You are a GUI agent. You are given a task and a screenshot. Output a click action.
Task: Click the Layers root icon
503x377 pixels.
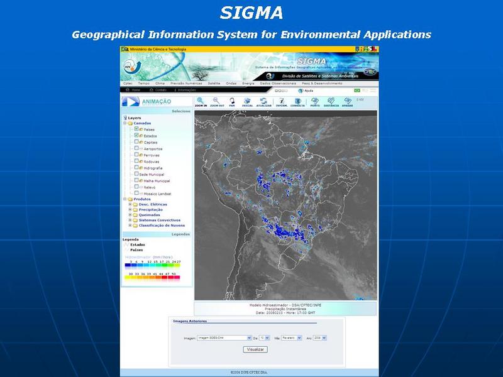tap(125, 117)
